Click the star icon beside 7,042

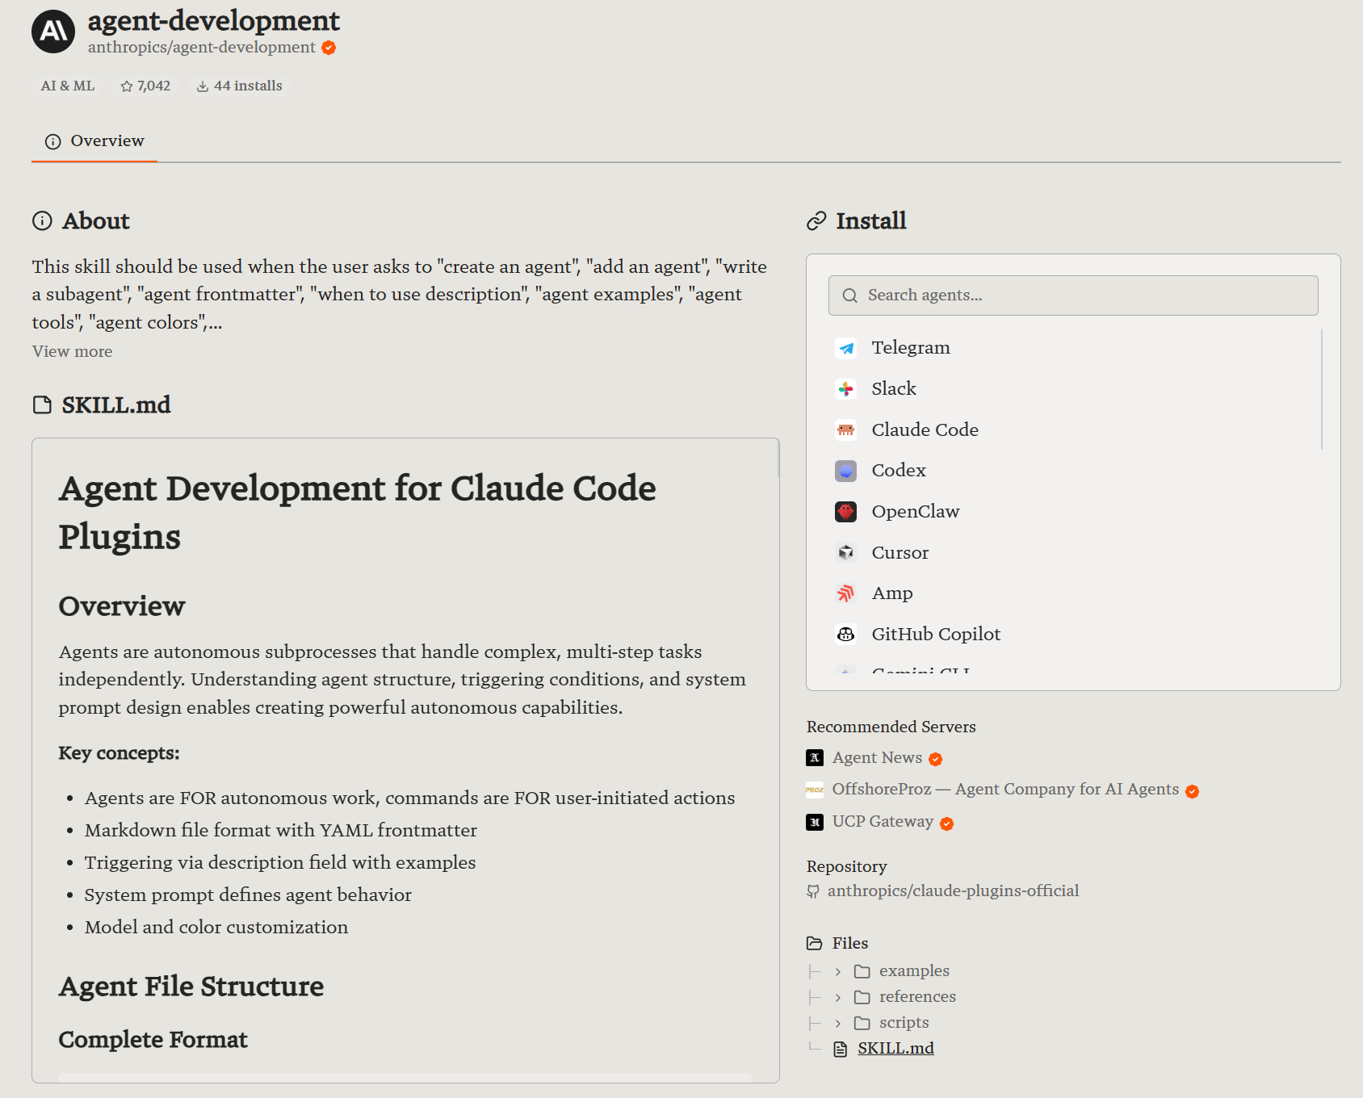(127, 86)
